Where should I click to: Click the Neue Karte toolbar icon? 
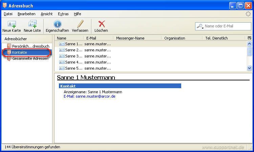coord(12,24)
